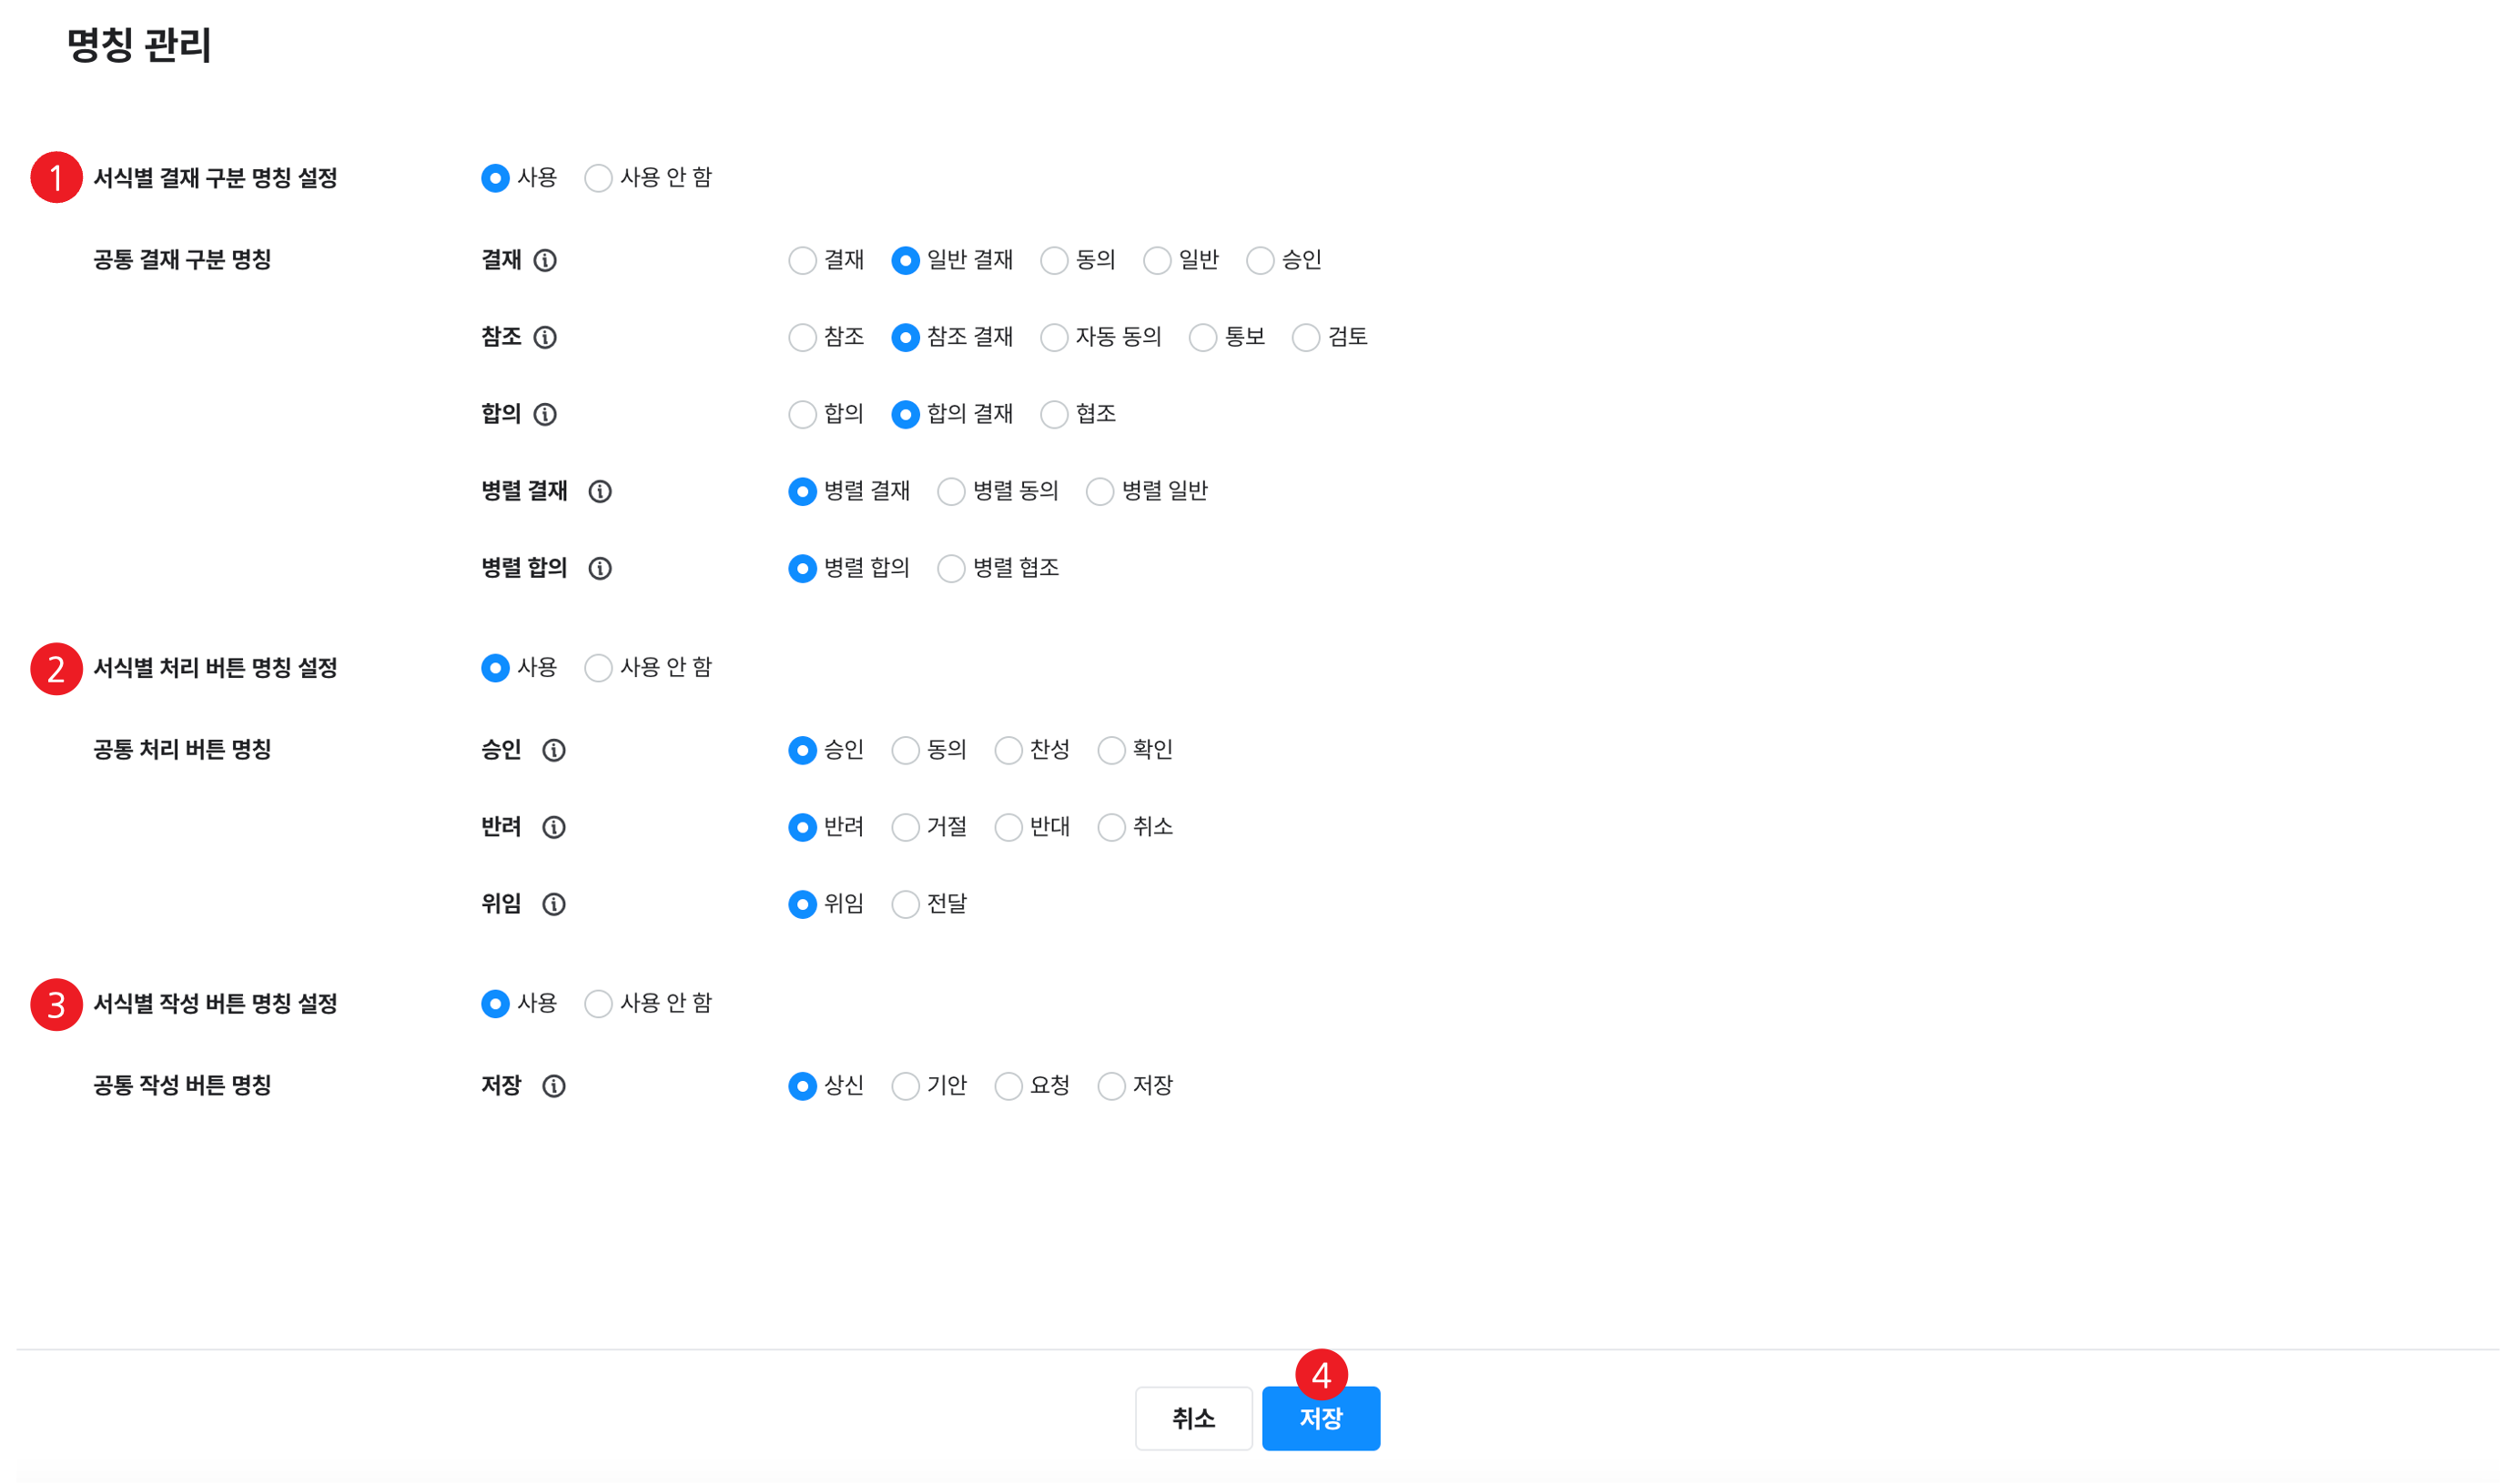This screenshot has width=2503, height=1484.
Task: Select 협조 radio option for 합의
Action: 1054,415
